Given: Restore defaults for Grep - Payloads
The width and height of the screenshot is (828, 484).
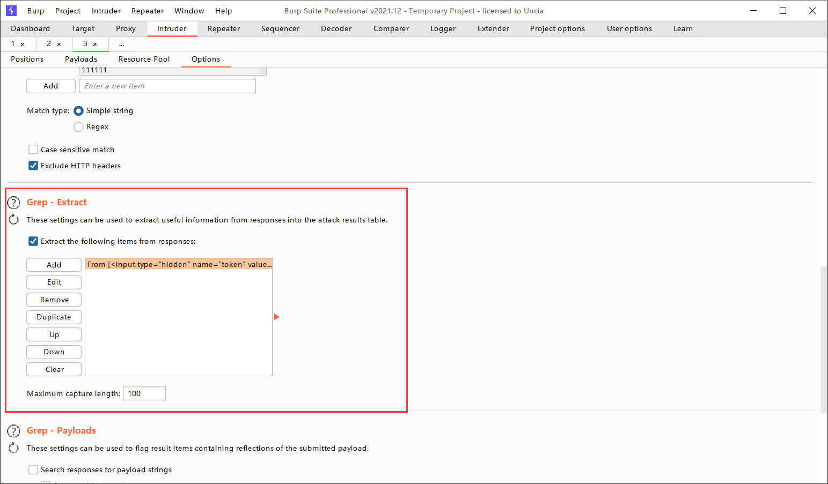Looking at the screenshot, I should tap(13, 448).
